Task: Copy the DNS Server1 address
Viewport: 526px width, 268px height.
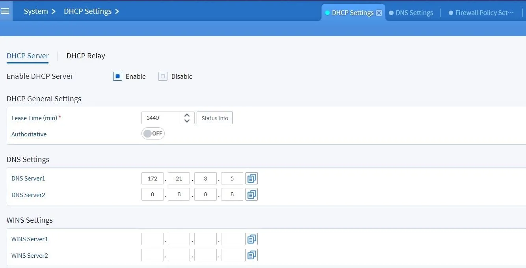Action: [x=251, y=178]
